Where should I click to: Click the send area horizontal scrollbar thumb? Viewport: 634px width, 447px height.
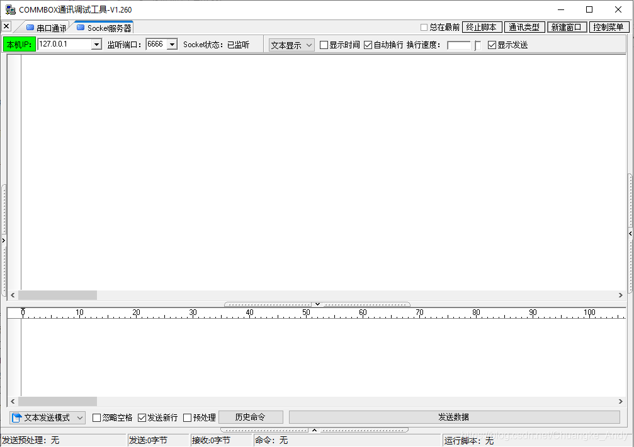click(57, 401)
